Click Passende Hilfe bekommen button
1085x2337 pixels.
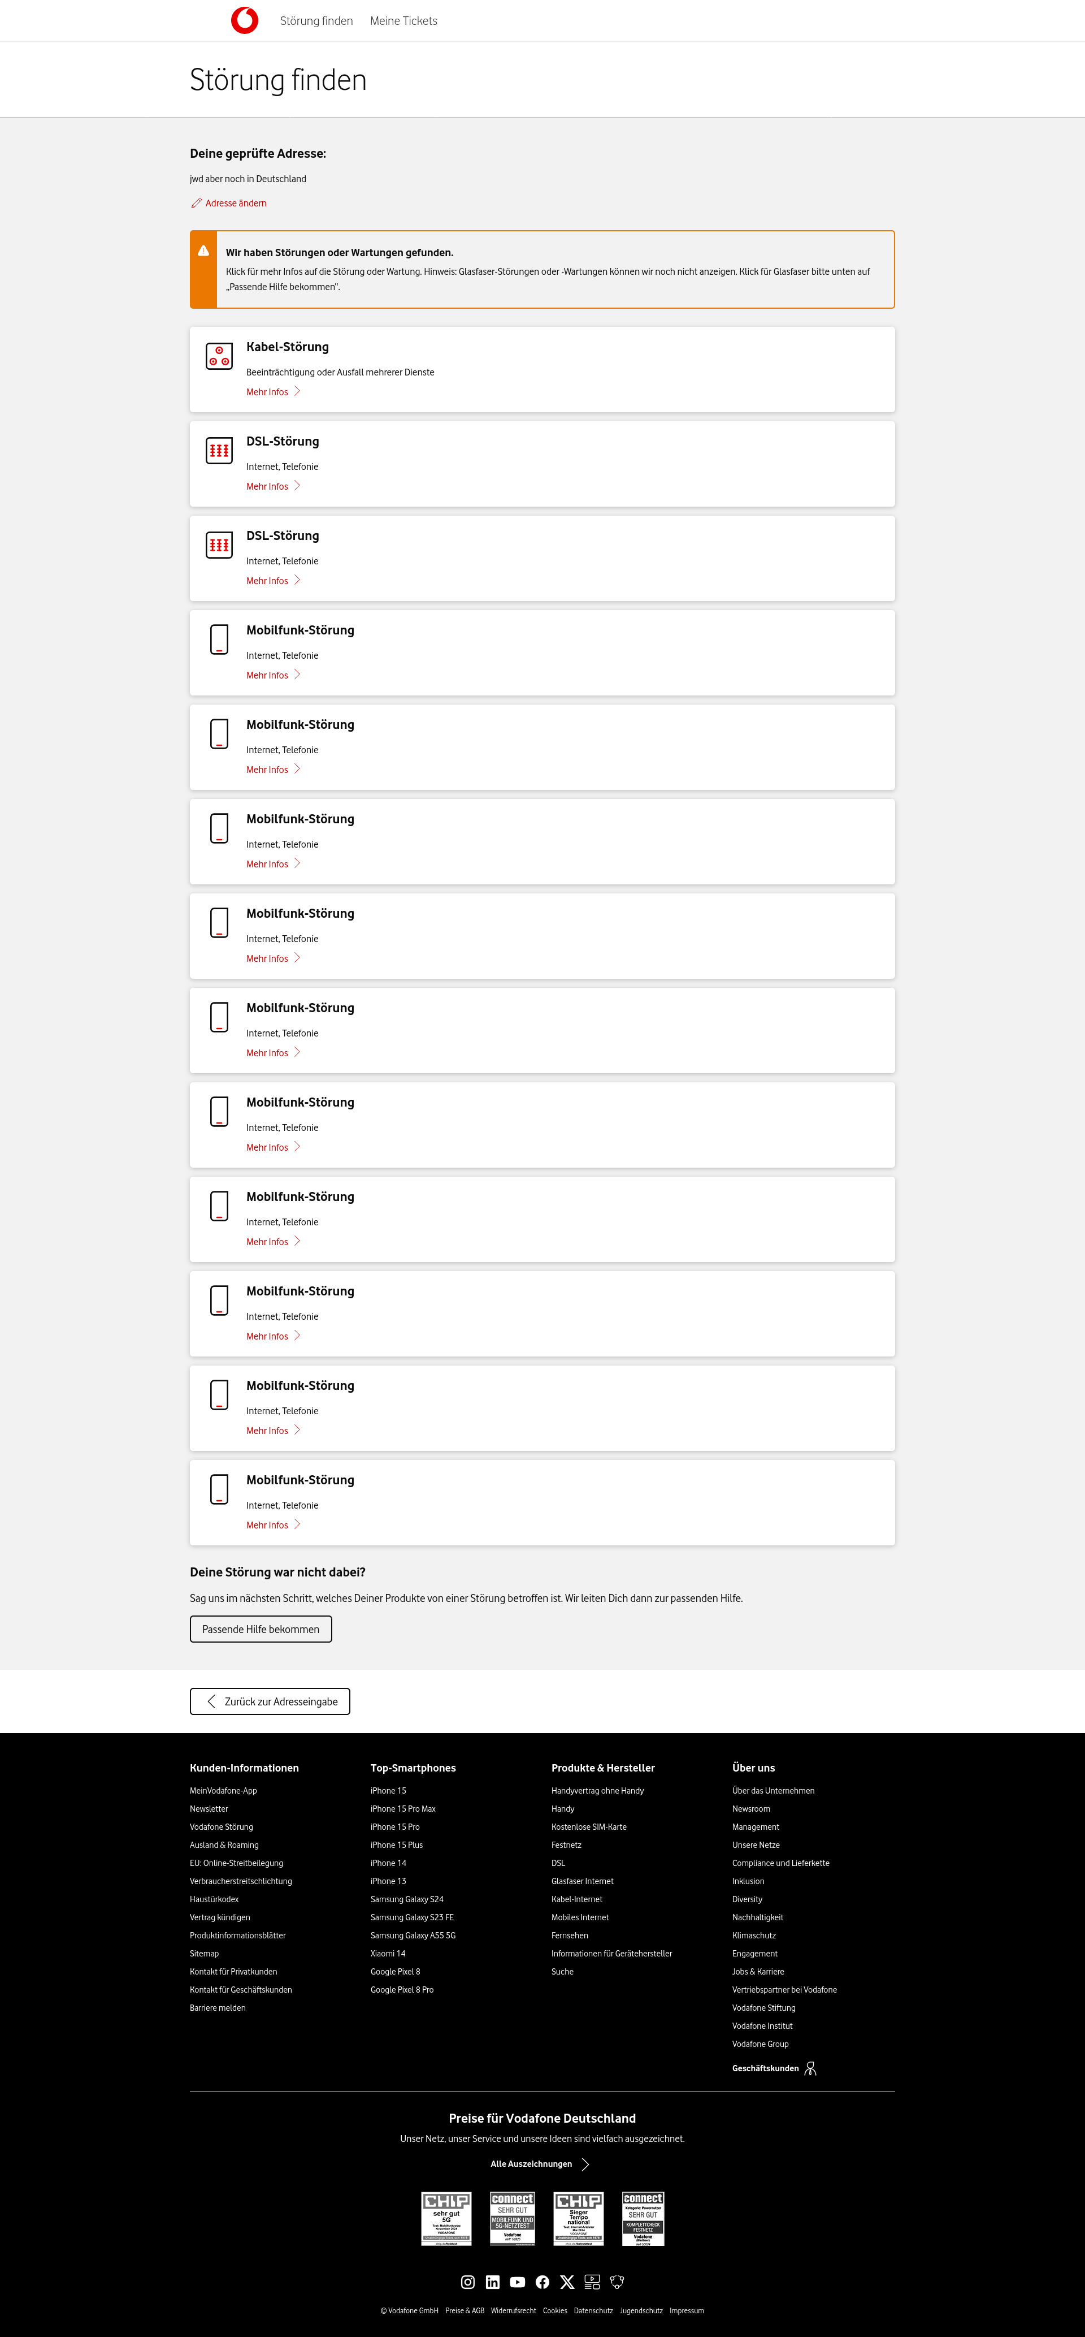pos(261,1628)
